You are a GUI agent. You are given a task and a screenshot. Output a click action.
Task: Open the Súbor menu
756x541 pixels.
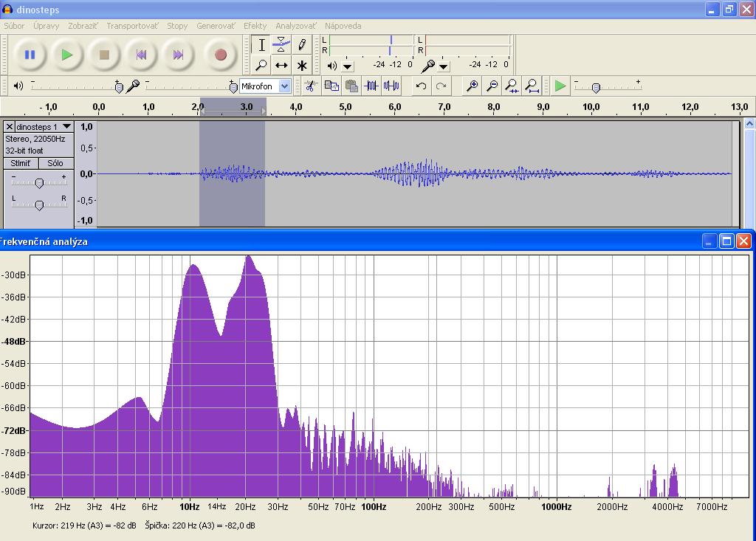point(14,26)
